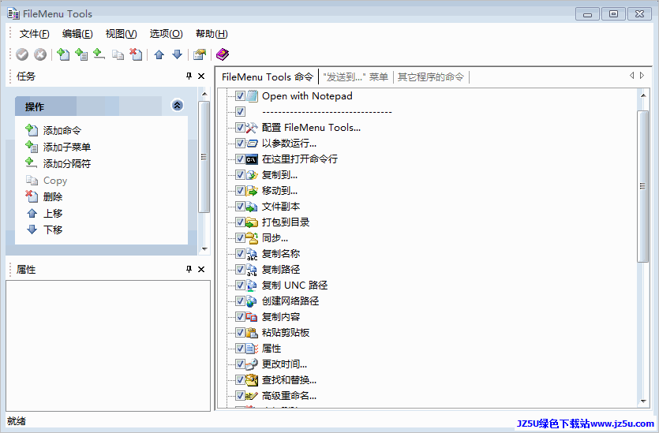Pin the 属性 panel with pushpin icon

pos(189,269)
